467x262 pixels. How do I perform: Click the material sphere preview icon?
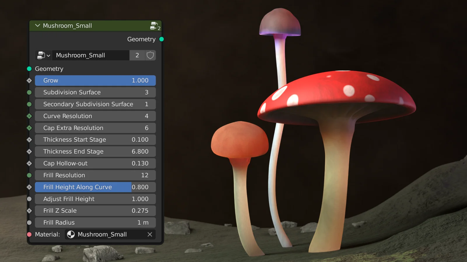[x=71, y=234]
